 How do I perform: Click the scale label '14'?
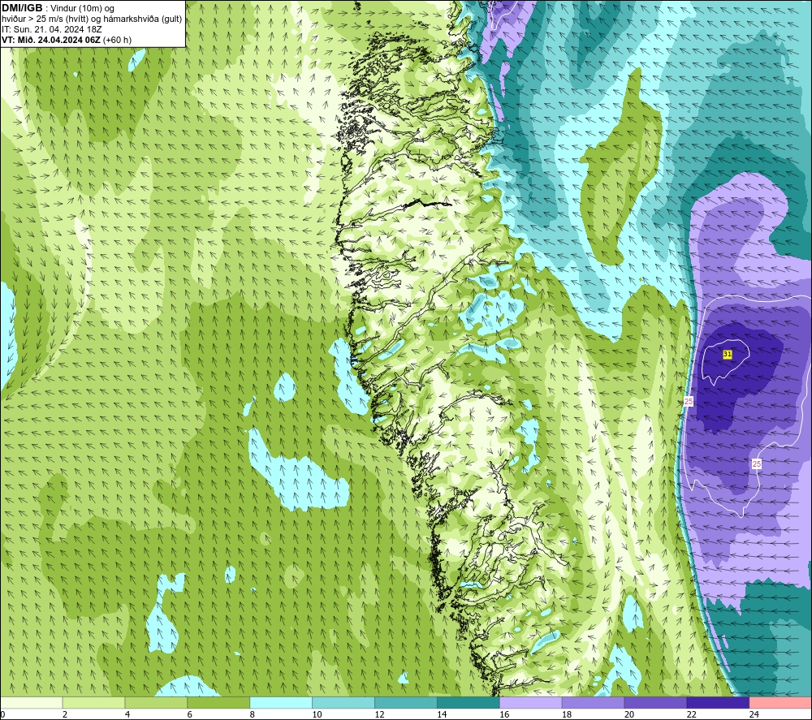442,714
